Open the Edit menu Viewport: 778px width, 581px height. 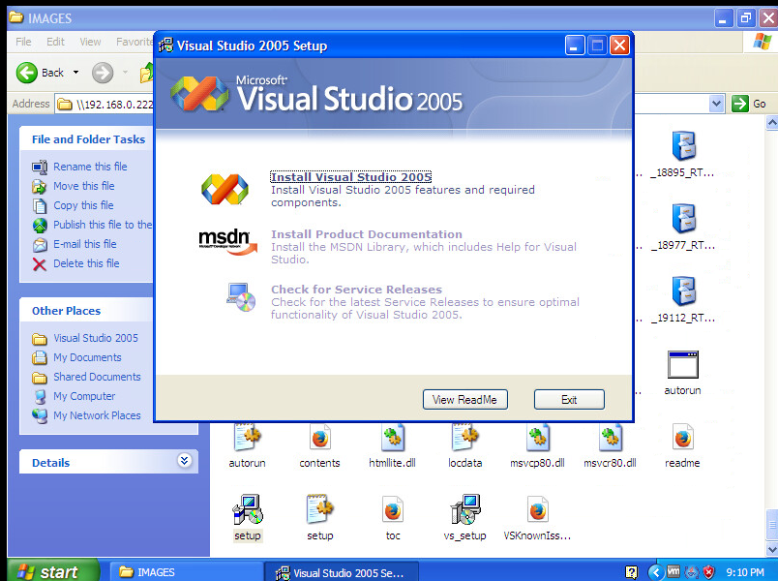tap(55, 42)
